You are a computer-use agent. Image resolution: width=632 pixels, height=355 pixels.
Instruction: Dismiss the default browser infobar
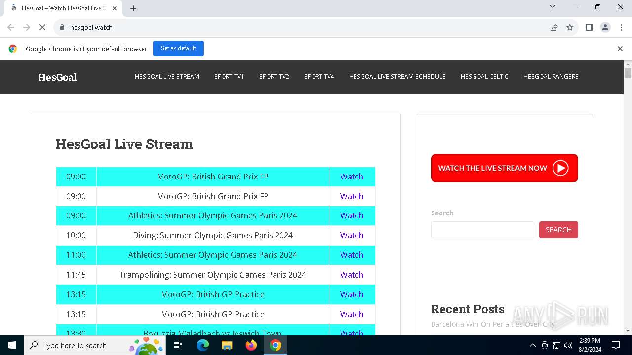click(620, 49)
